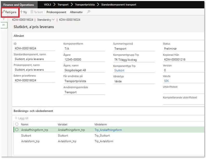
Task: Click the Lägg till plus icon
Action: (16, 118)
